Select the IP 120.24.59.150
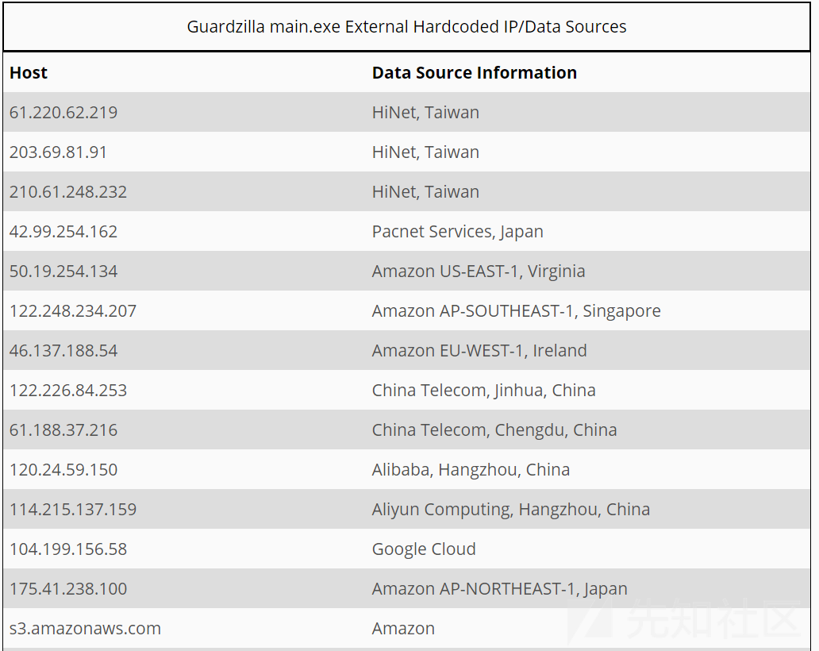 coord(63,470)
